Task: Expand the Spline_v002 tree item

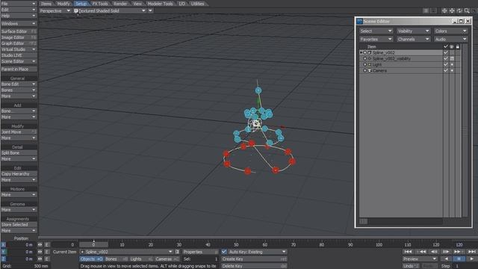Action: pos(361,53)
